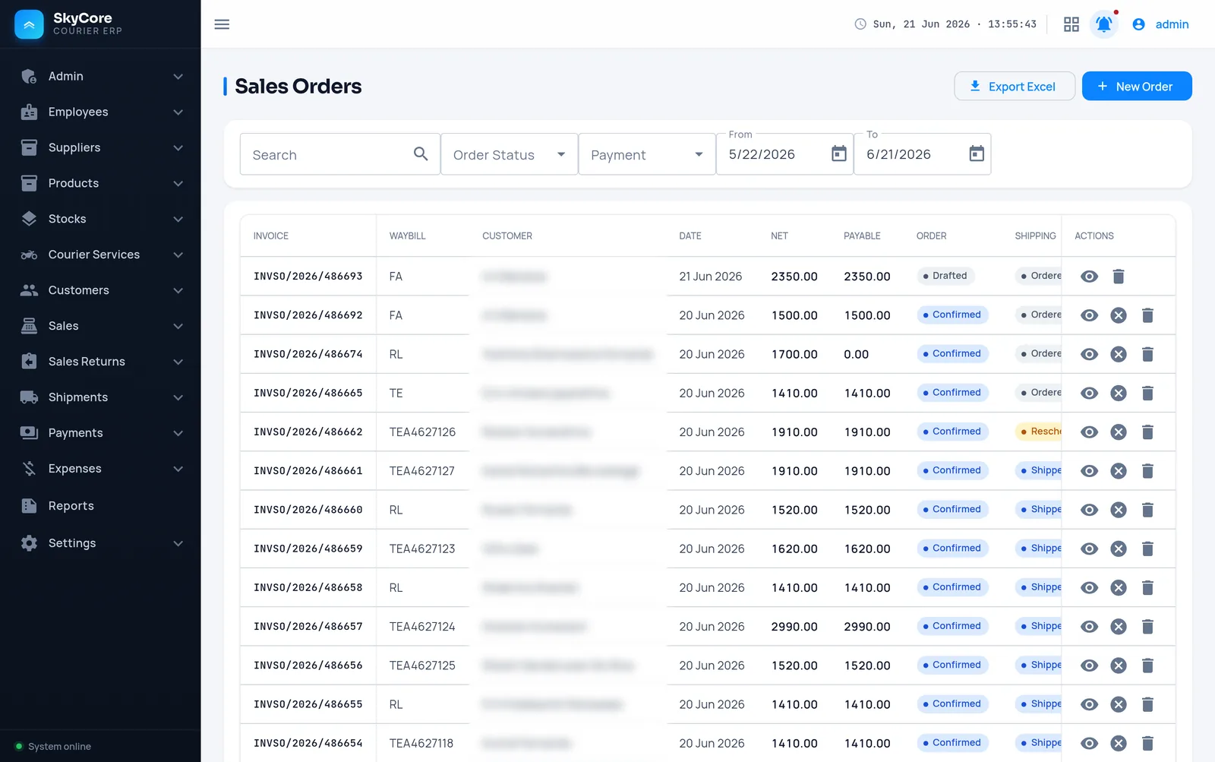Cancel order INVSO/2026/486665
Screen dimensions: 1215x762
1119,393
